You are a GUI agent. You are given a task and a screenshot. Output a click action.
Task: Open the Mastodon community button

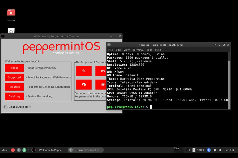[101, 85]
